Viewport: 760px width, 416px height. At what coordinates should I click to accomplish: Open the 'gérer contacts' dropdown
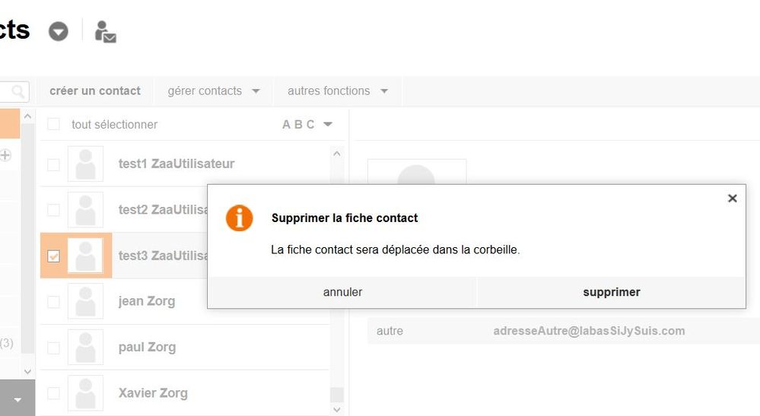point(213,91)
